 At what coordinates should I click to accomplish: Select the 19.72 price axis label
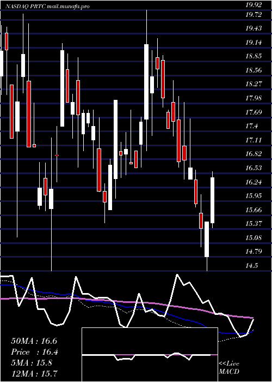(x=254, y=15)
